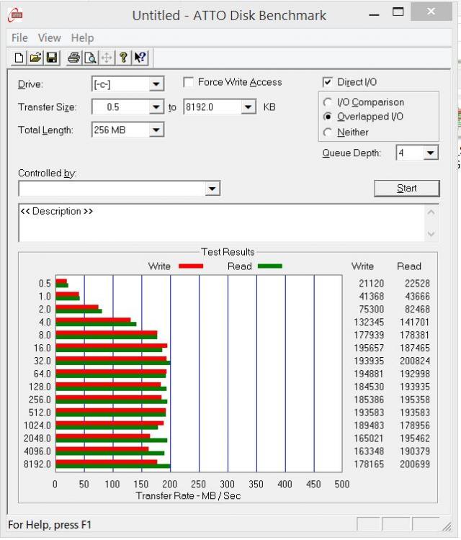461x540 pixels.
Task: Start the disk benchmark
Action: pyautogui.click(x=407, y=189)
